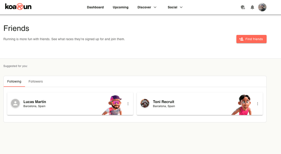Select the Following tab
Viewport: 281px width, 154px height.
(x=14, y=82)
